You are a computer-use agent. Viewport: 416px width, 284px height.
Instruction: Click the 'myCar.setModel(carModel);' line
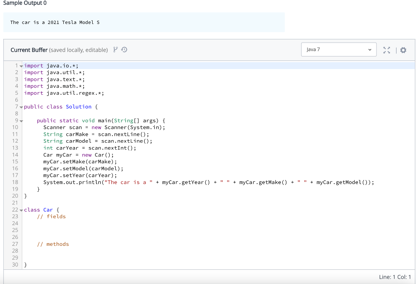pyautogui.click(x=83, y=169)
